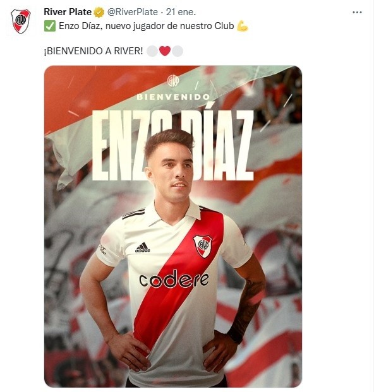Open the Enzo Díaz welcome image
This screenshot has width=374, height=392.
click(x=173, y=227)
